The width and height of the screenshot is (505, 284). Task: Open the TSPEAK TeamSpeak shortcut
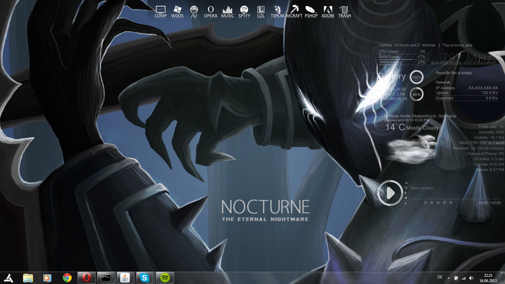coord(277,12)
